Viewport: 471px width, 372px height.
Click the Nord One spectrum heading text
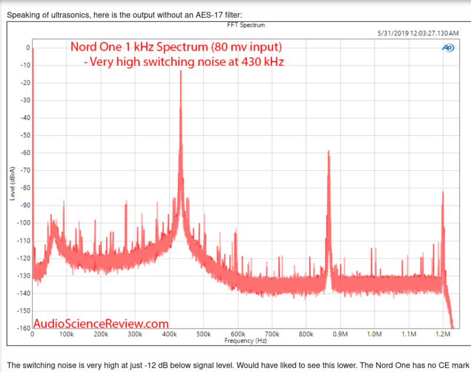point(177,46)
